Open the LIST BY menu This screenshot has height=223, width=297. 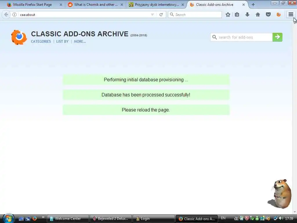click(x=62, y=42)
